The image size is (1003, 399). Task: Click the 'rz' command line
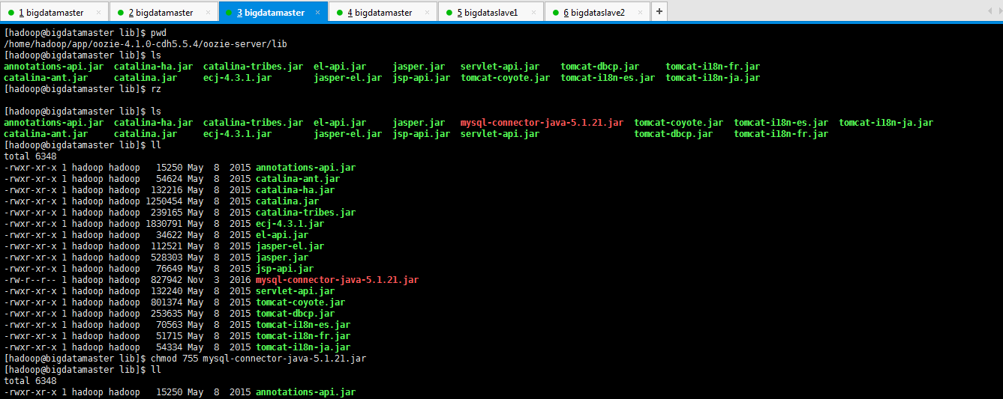coord(83,89)
